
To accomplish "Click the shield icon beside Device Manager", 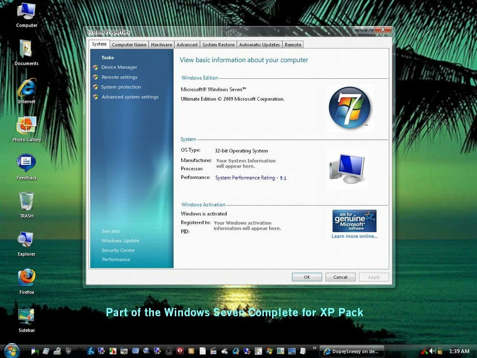I will tap(96, 67).
